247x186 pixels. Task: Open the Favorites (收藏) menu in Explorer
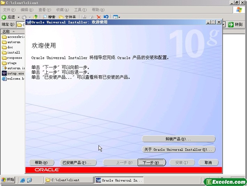pyautogui.click(x=62, y=10)
